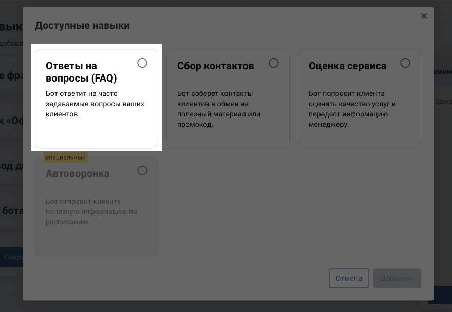Select the Ответы на вопросы (FAQ) radio button
452x312 pixels.
(142, 63)
